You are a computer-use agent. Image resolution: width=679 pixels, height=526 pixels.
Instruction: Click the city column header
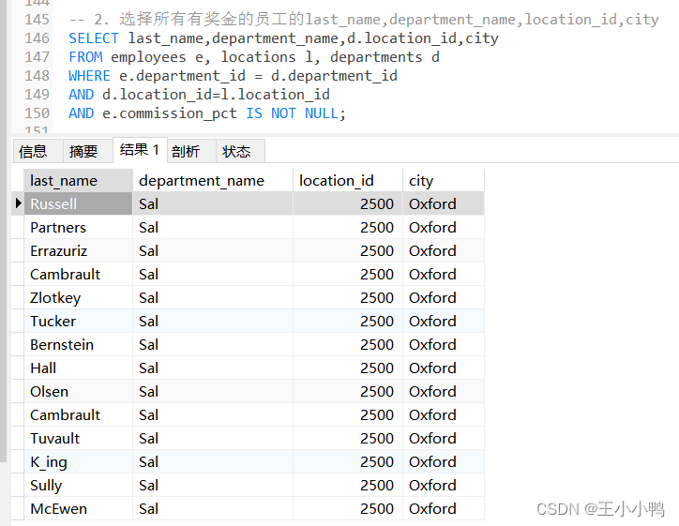[x=444, y=181]
